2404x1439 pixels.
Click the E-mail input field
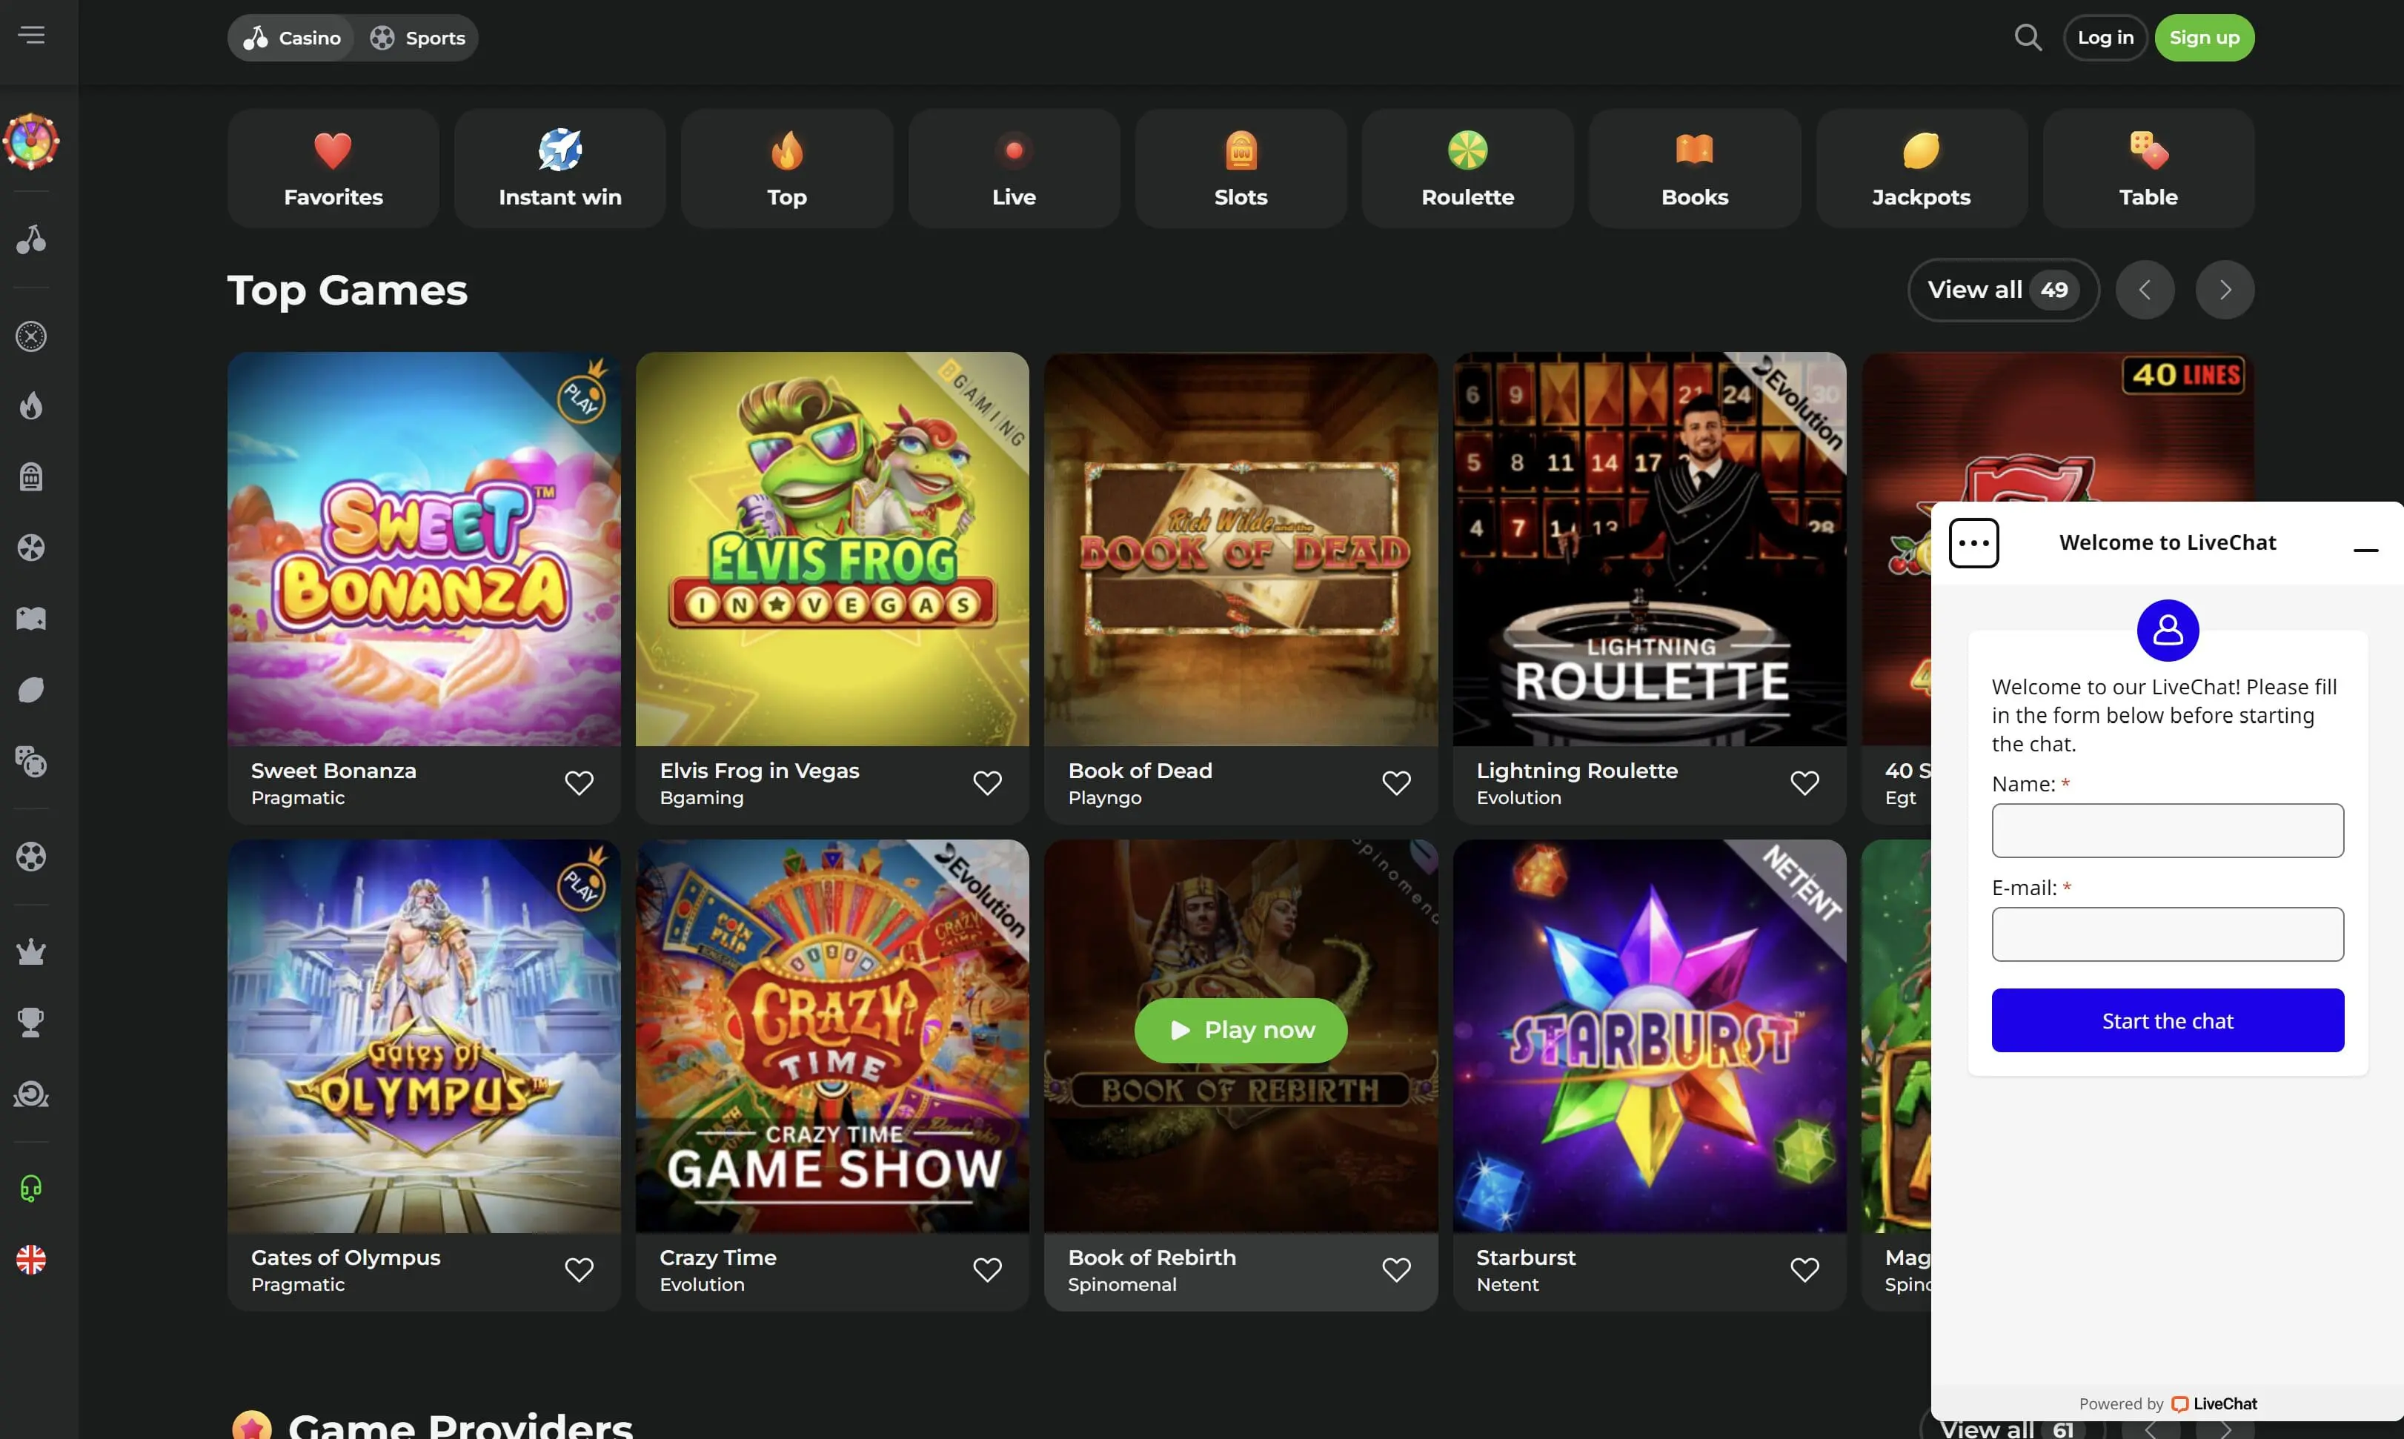2168,934
